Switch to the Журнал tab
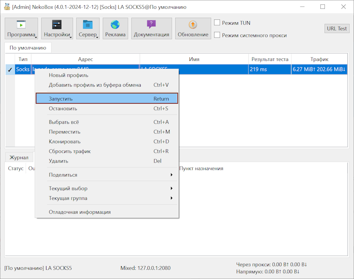The width and height of the screenshot is (354, 279). pos(19,157)
